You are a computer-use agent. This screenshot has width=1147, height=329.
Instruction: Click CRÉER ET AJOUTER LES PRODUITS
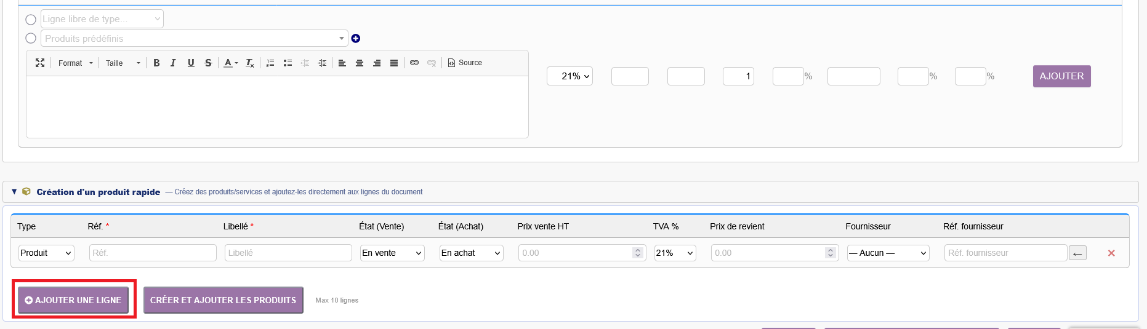[223, 300]
